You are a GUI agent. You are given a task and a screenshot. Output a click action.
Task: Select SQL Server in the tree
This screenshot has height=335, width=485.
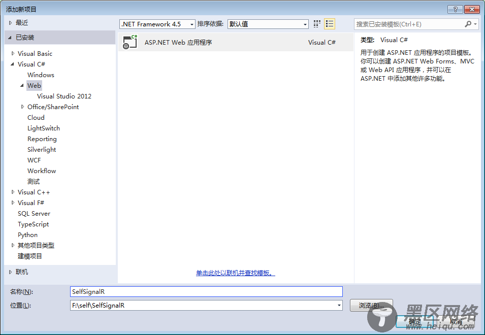click(34, 214)
